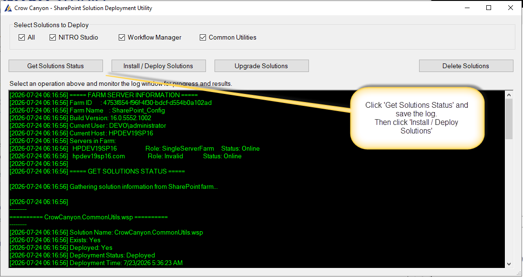523x277 pixels.
Task: Click the log scrollbar up arrow
Action: point(509,95)
